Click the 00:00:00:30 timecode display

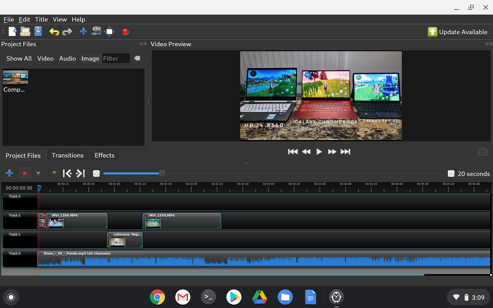[x=19, y=188]
